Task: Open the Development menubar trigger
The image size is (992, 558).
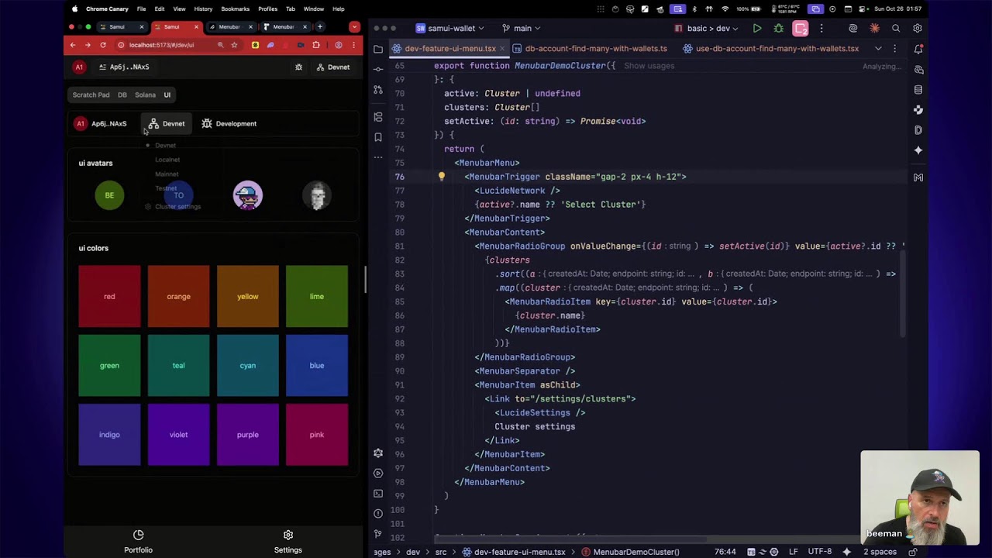Action: (x=229, y=124)
